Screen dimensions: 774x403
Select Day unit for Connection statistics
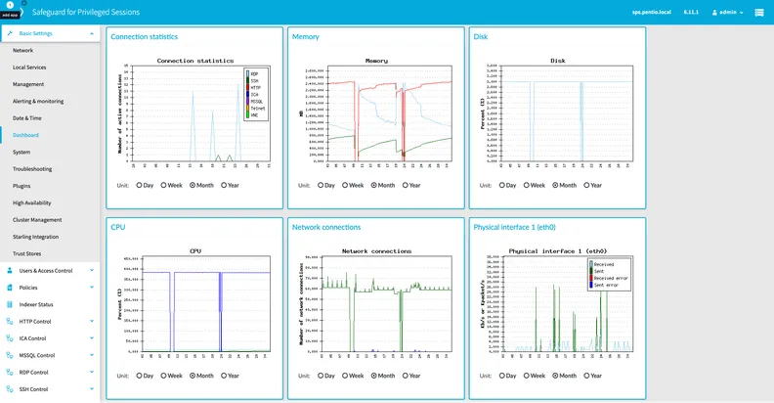(140, 184)
